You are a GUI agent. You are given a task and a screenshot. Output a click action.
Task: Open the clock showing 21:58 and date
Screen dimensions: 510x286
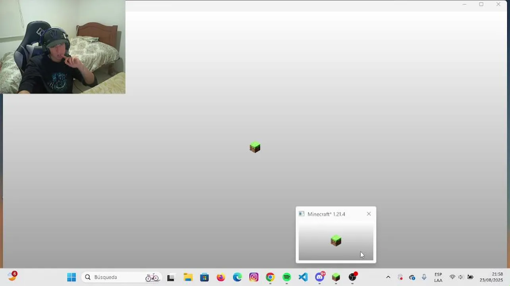click(491, 277)
